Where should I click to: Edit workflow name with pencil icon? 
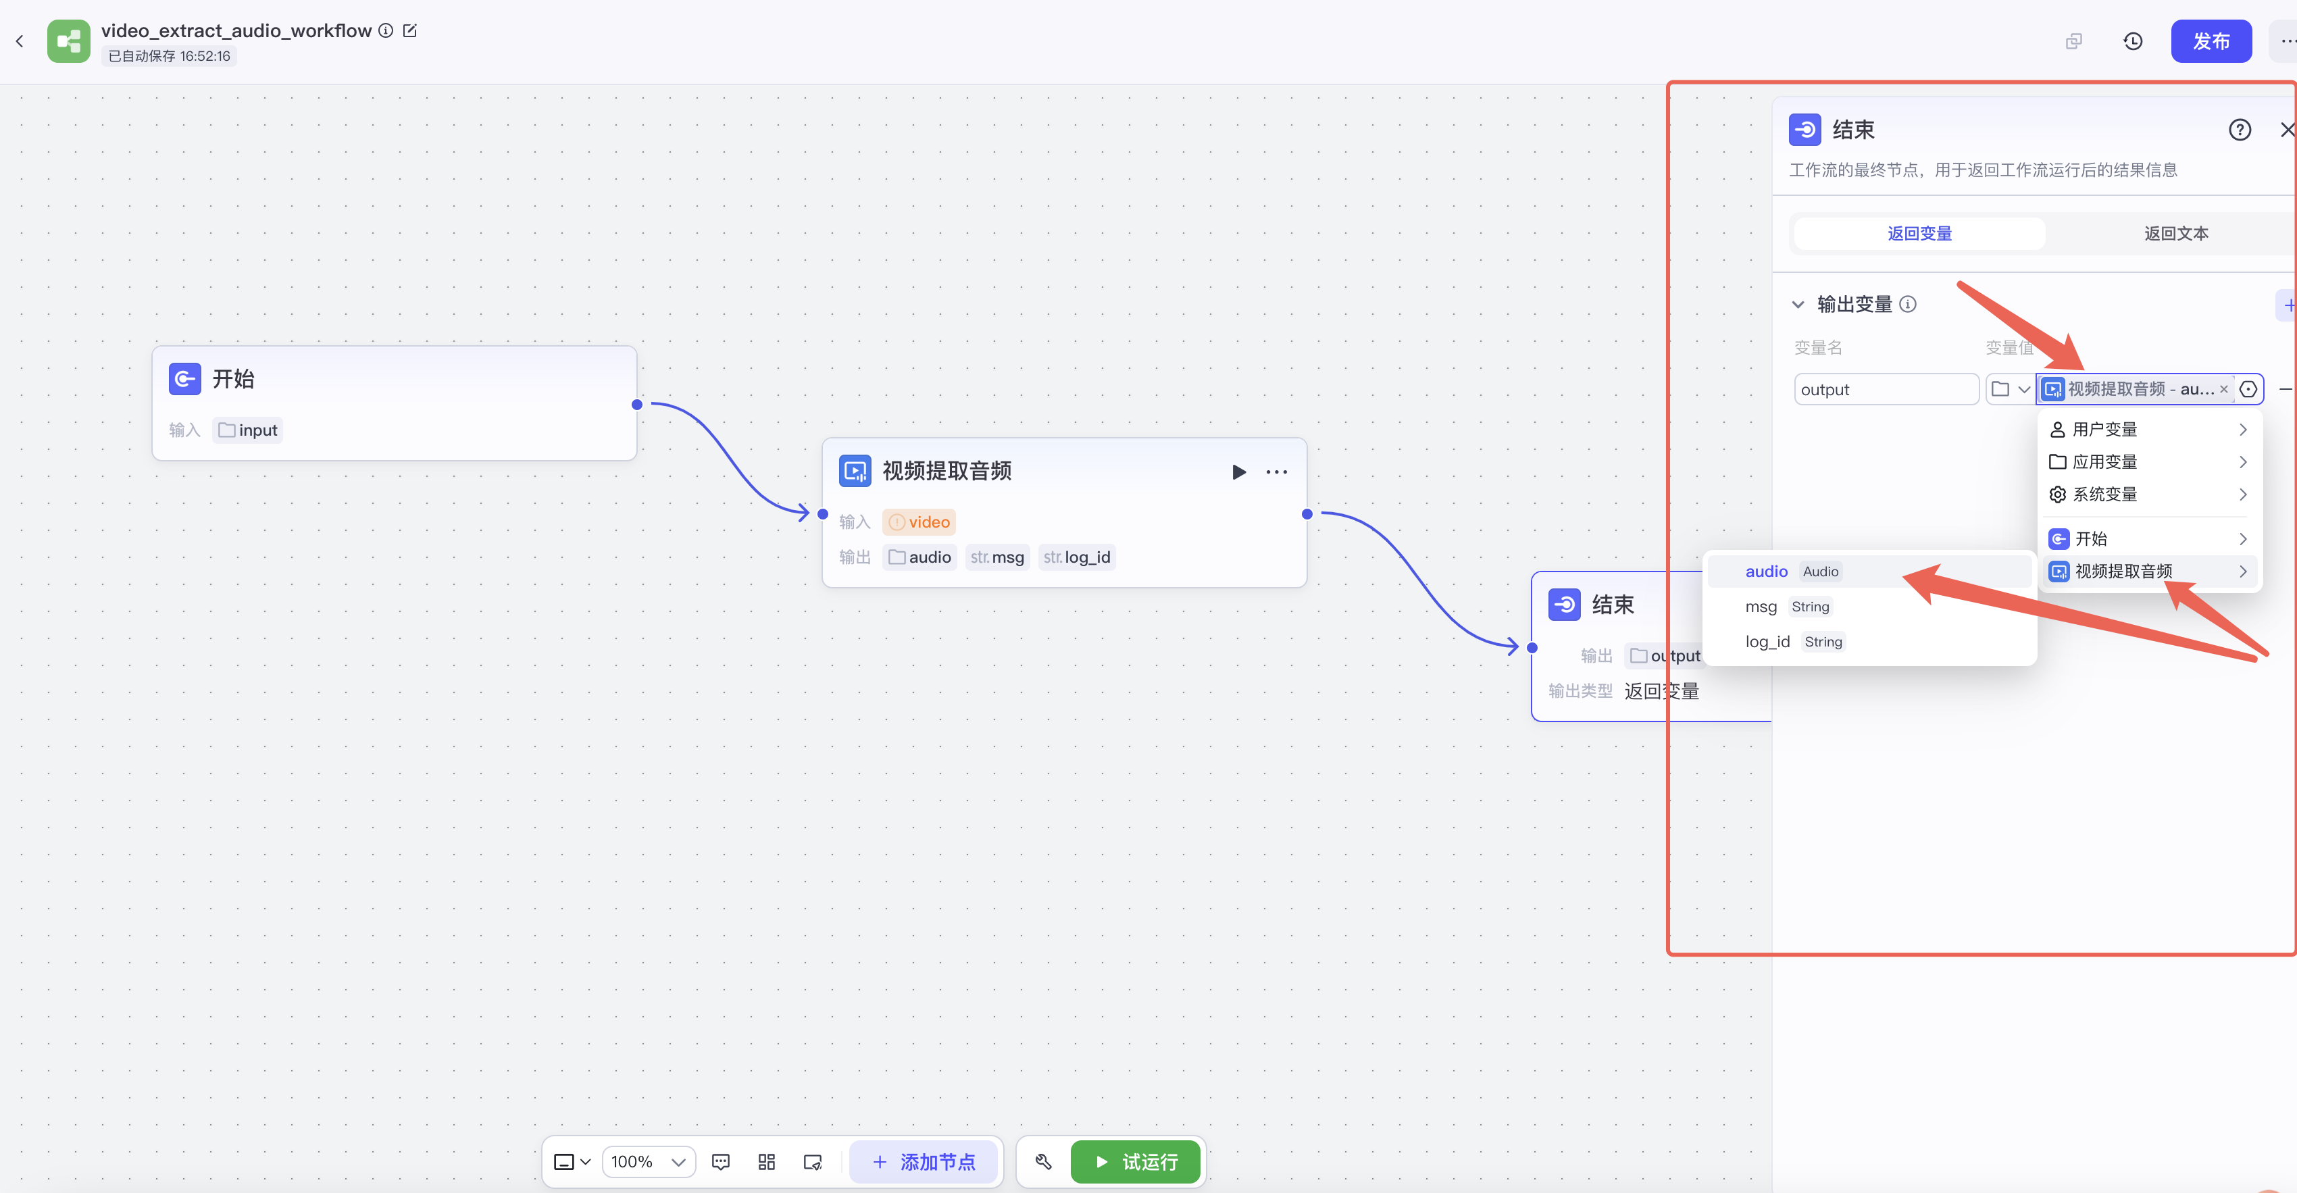410,30
